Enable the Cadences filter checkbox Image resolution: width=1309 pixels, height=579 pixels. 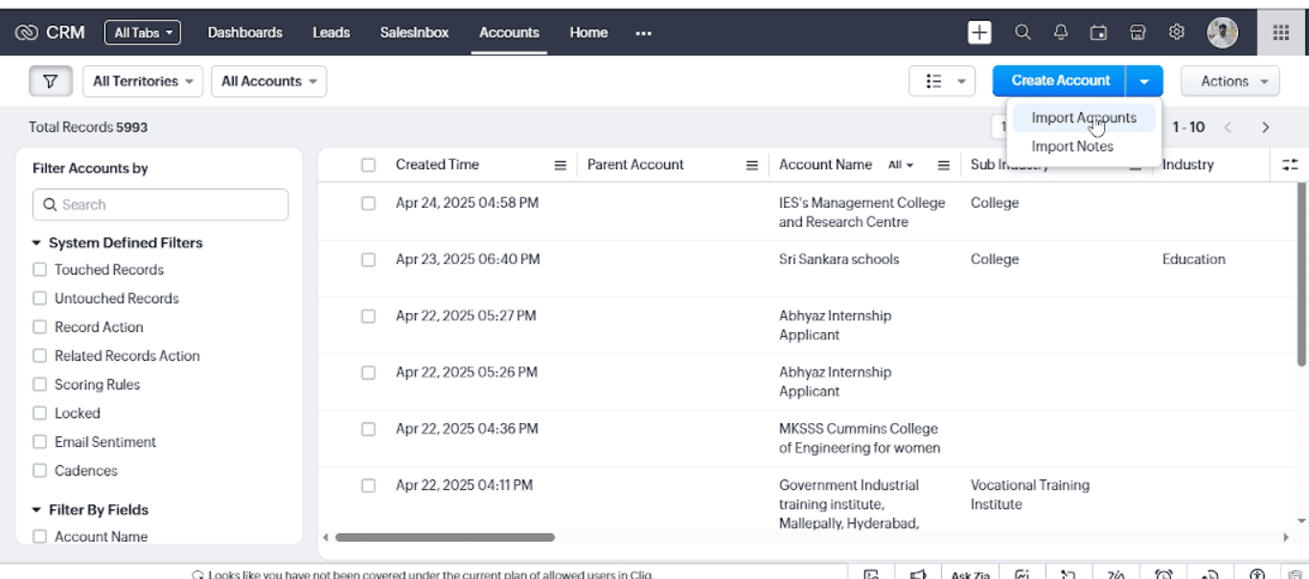click(39, 471)
